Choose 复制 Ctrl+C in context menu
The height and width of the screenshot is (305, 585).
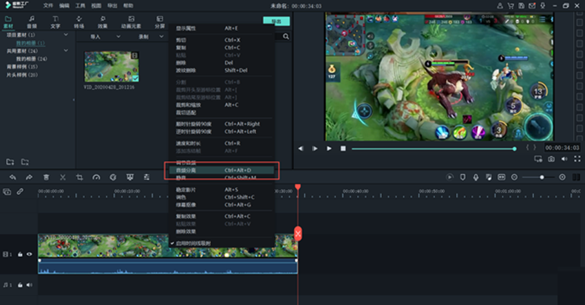pos(222,47)
